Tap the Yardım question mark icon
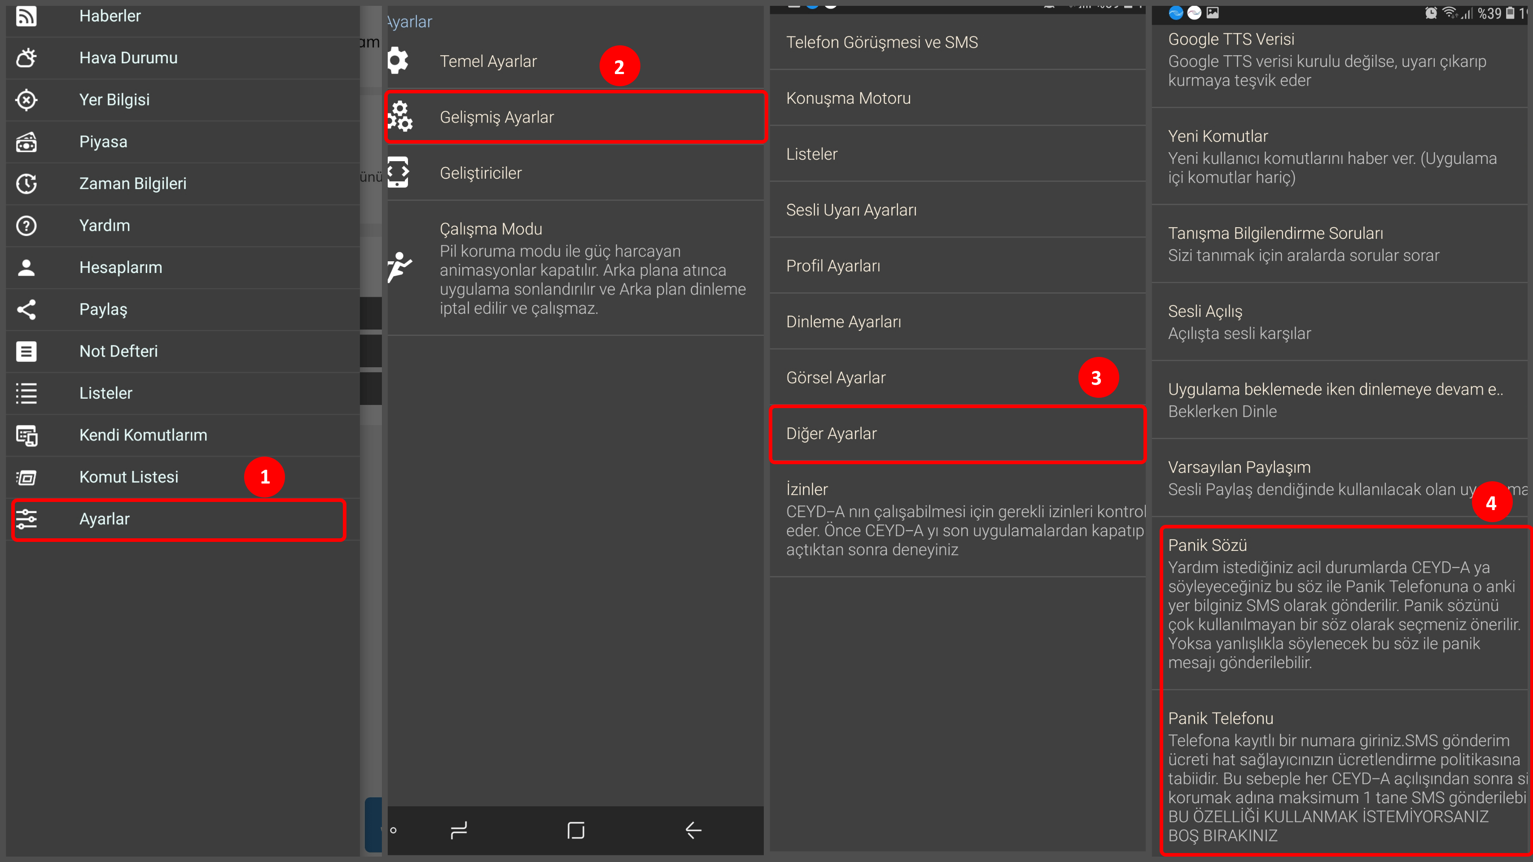Image resolution: width=1533 pixels, height=862 pixels. click(x=26, y=226)
